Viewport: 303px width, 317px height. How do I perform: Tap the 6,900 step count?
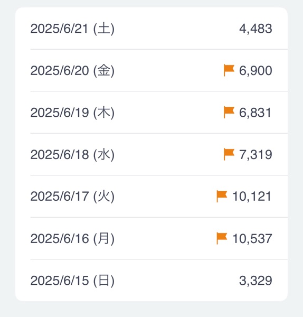[255, 71]
